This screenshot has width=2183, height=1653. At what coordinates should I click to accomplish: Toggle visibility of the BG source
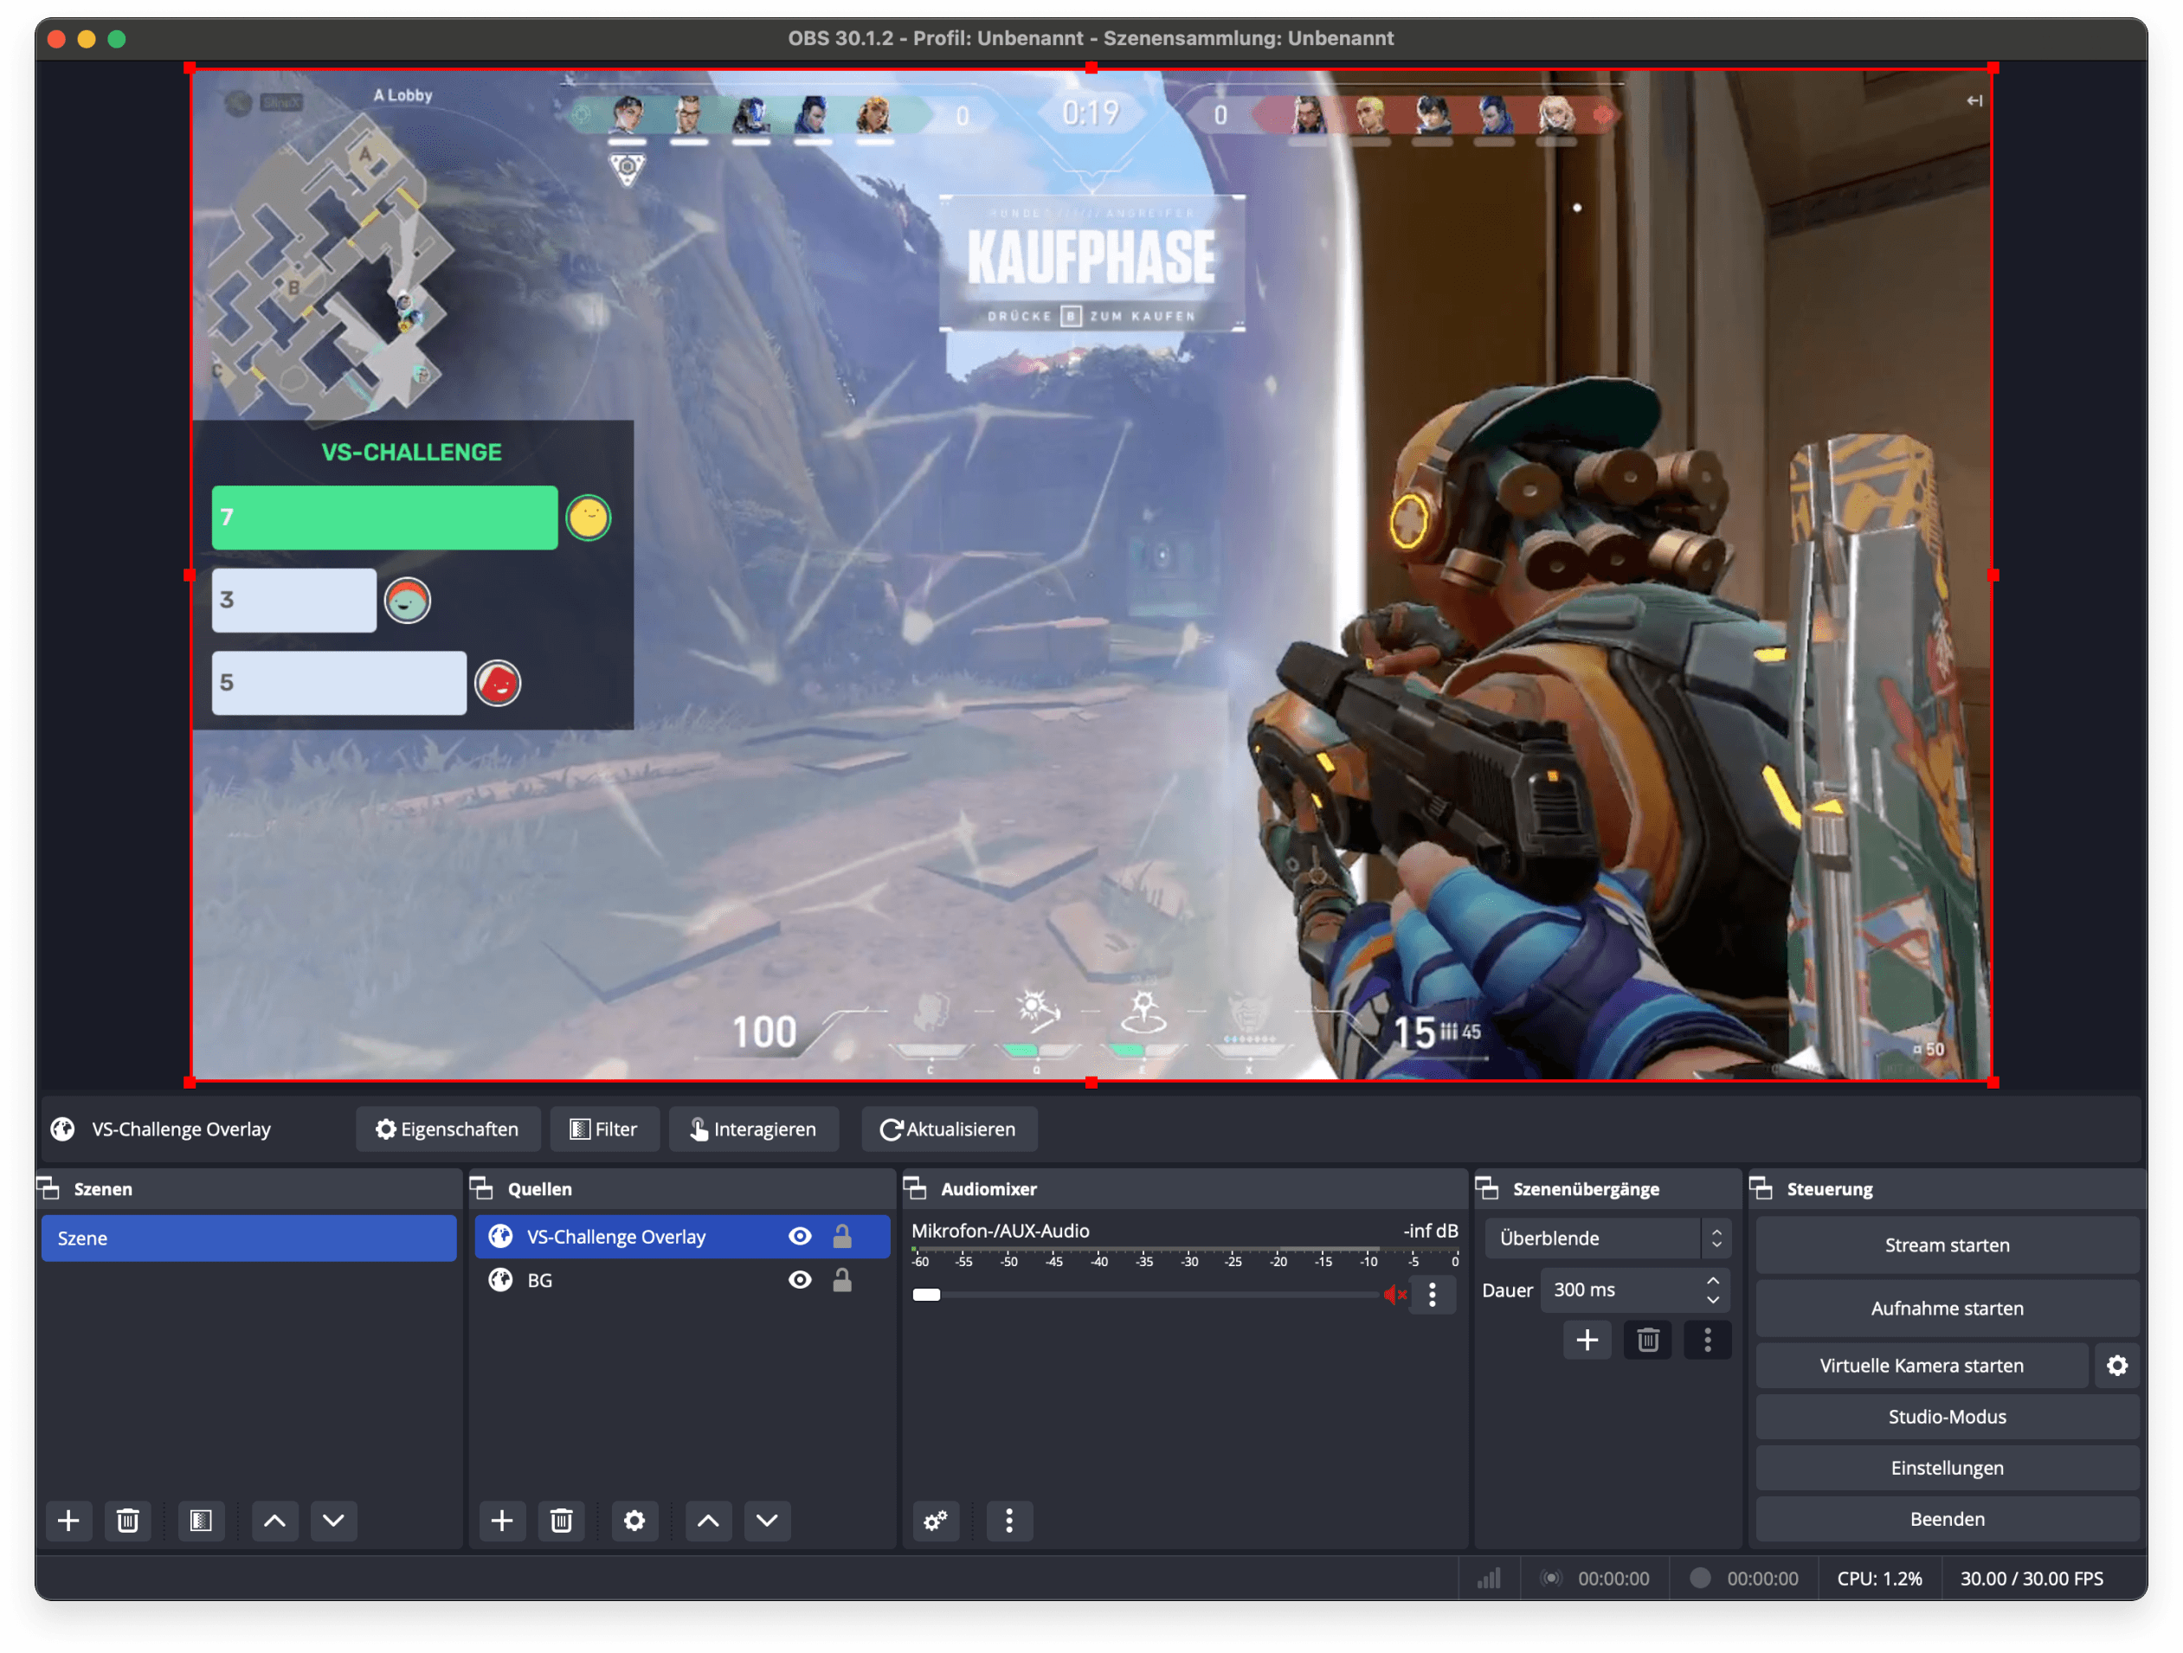click(x=800, y=1280)
